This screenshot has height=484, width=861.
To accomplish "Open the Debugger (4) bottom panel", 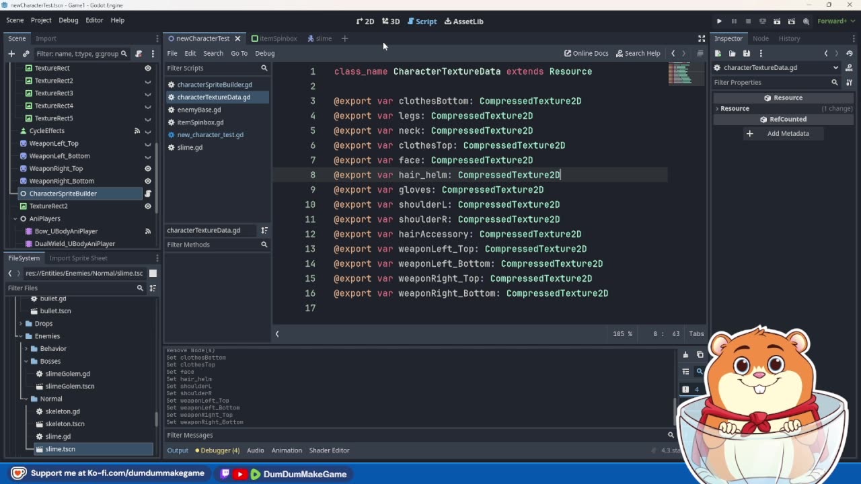I will tap(217, 450).
